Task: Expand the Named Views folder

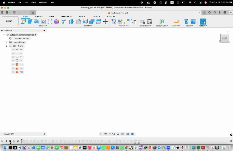Action: 6,42
